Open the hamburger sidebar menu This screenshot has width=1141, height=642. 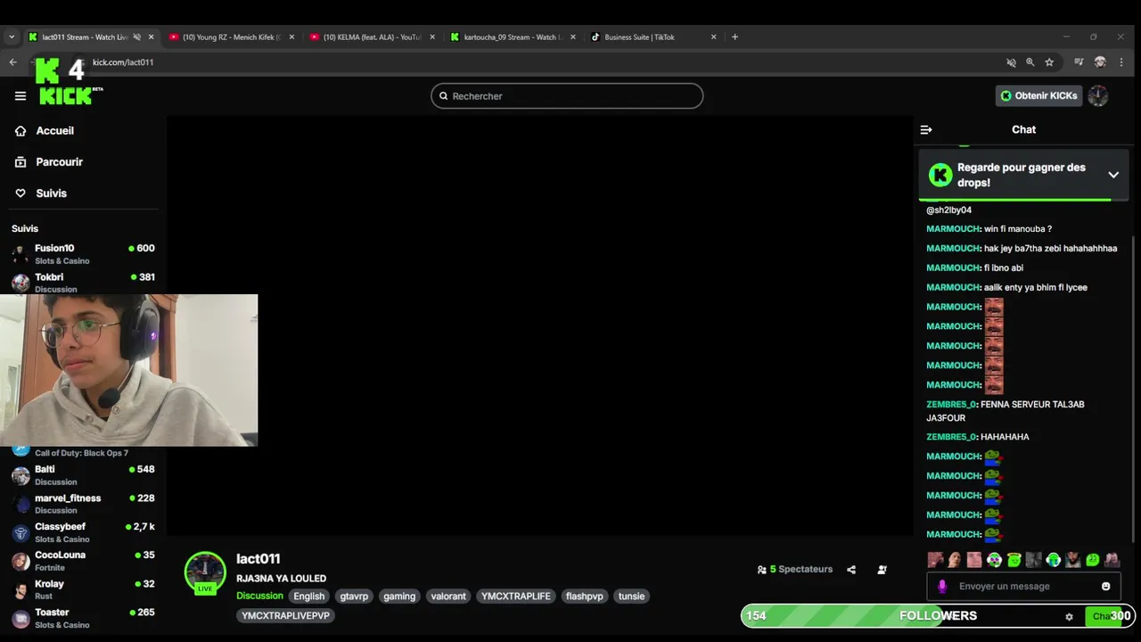(21, 96)
